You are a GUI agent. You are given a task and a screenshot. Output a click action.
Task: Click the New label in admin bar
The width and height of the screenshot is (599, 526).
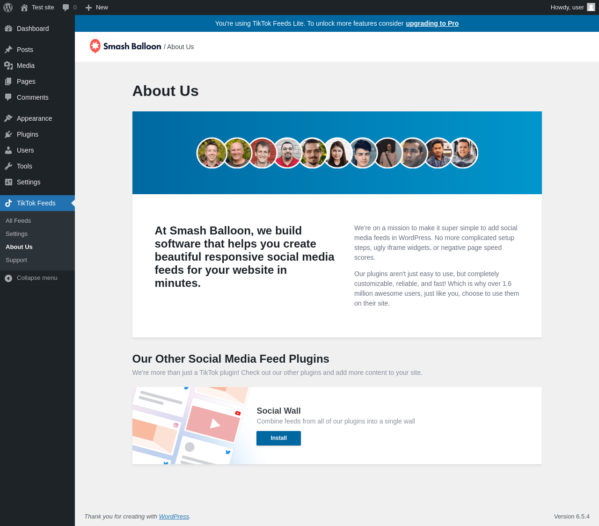tap(102, 7)
